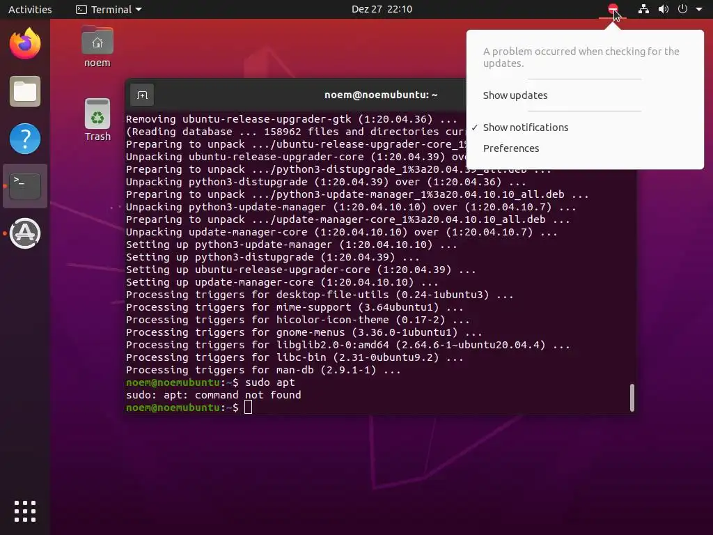Click 'Processing triggers for gnome-menus' line
The width and height of the screenshot is (713, 535).
point(304,332)
